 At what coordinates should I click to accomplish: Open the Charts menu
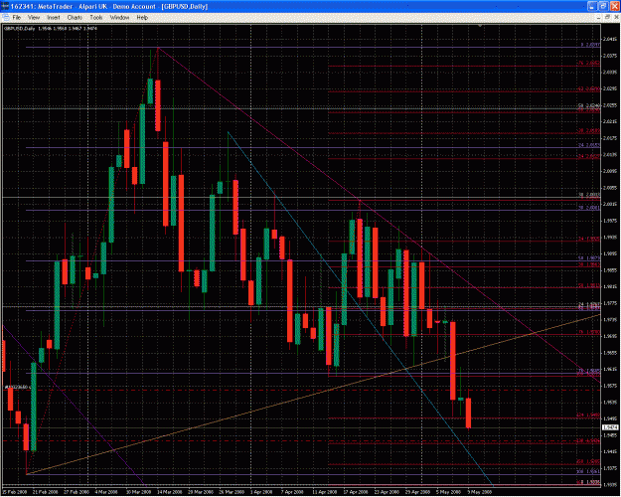(75, 18)
